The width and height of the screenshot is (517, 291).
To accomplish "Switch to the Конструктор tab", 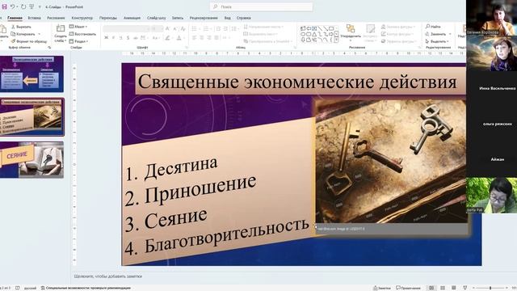I will click(82, 18).
